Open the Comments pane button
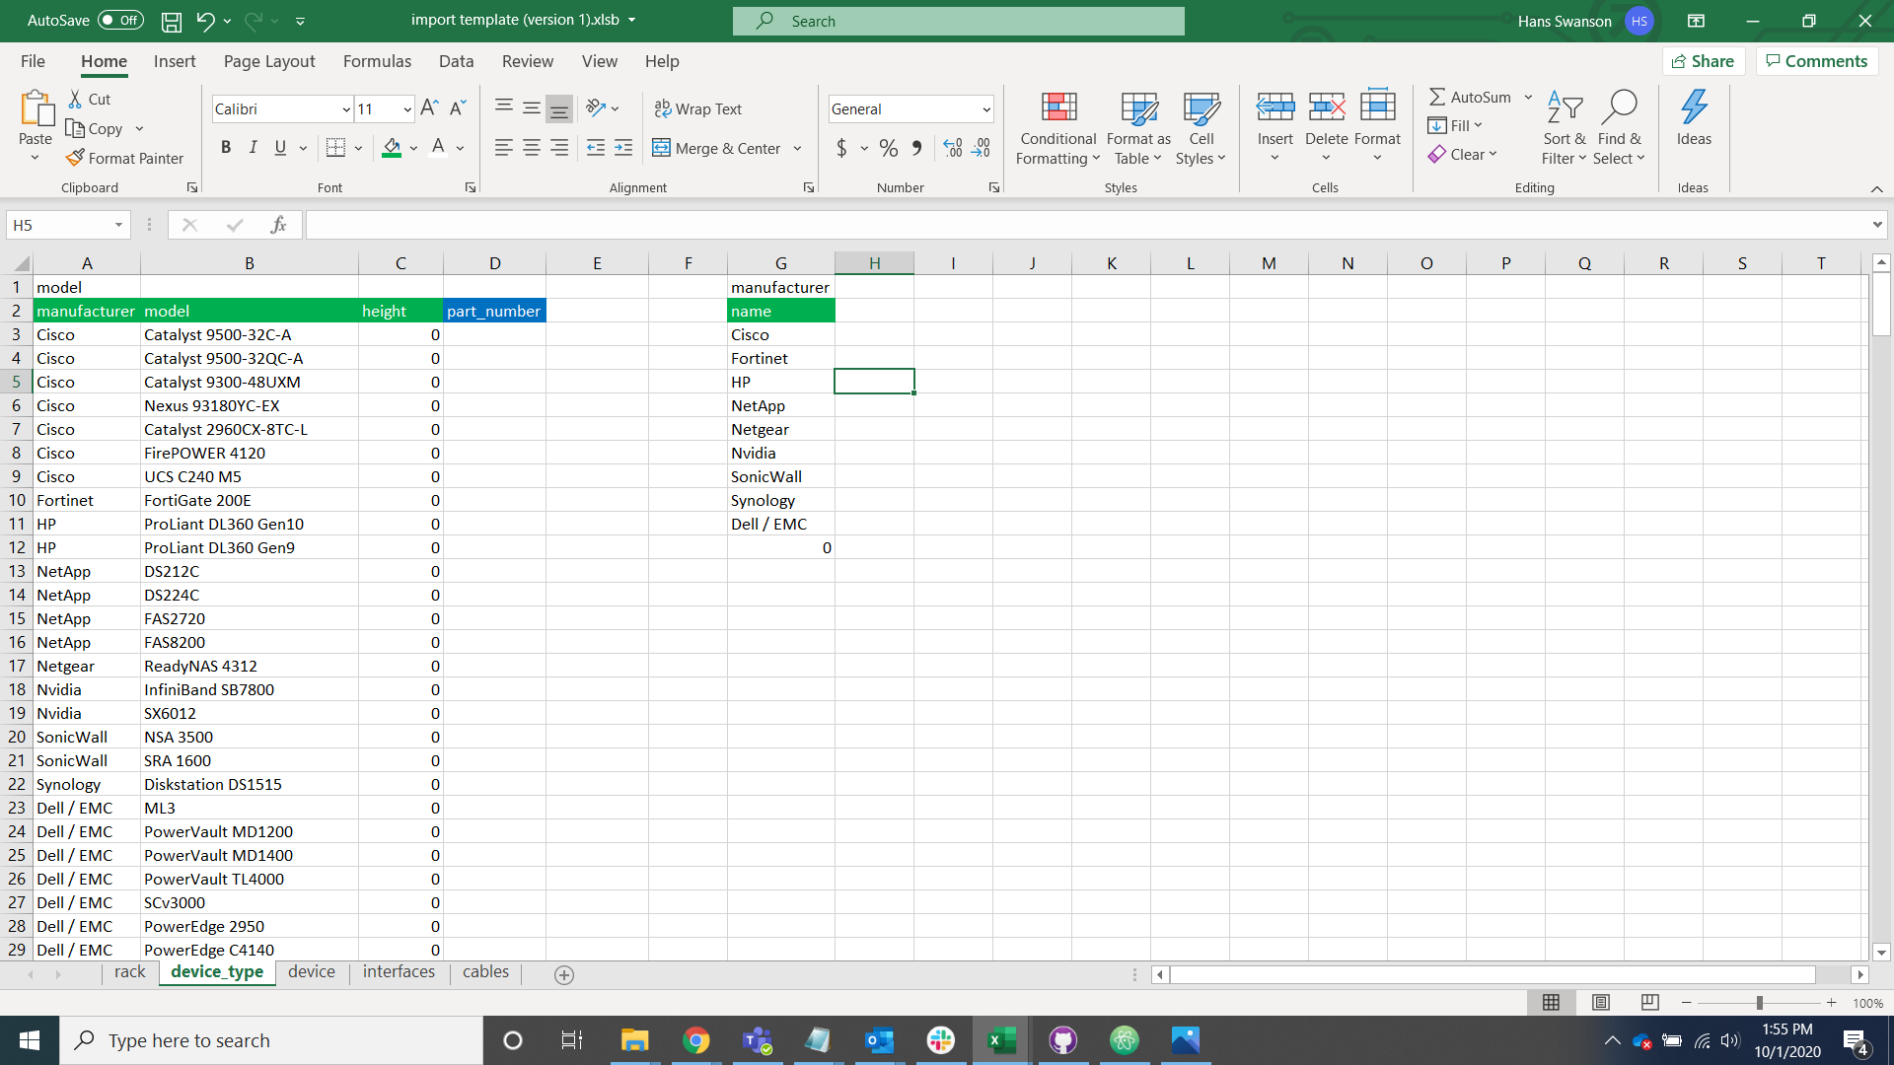 click(x=1817, y=61)
